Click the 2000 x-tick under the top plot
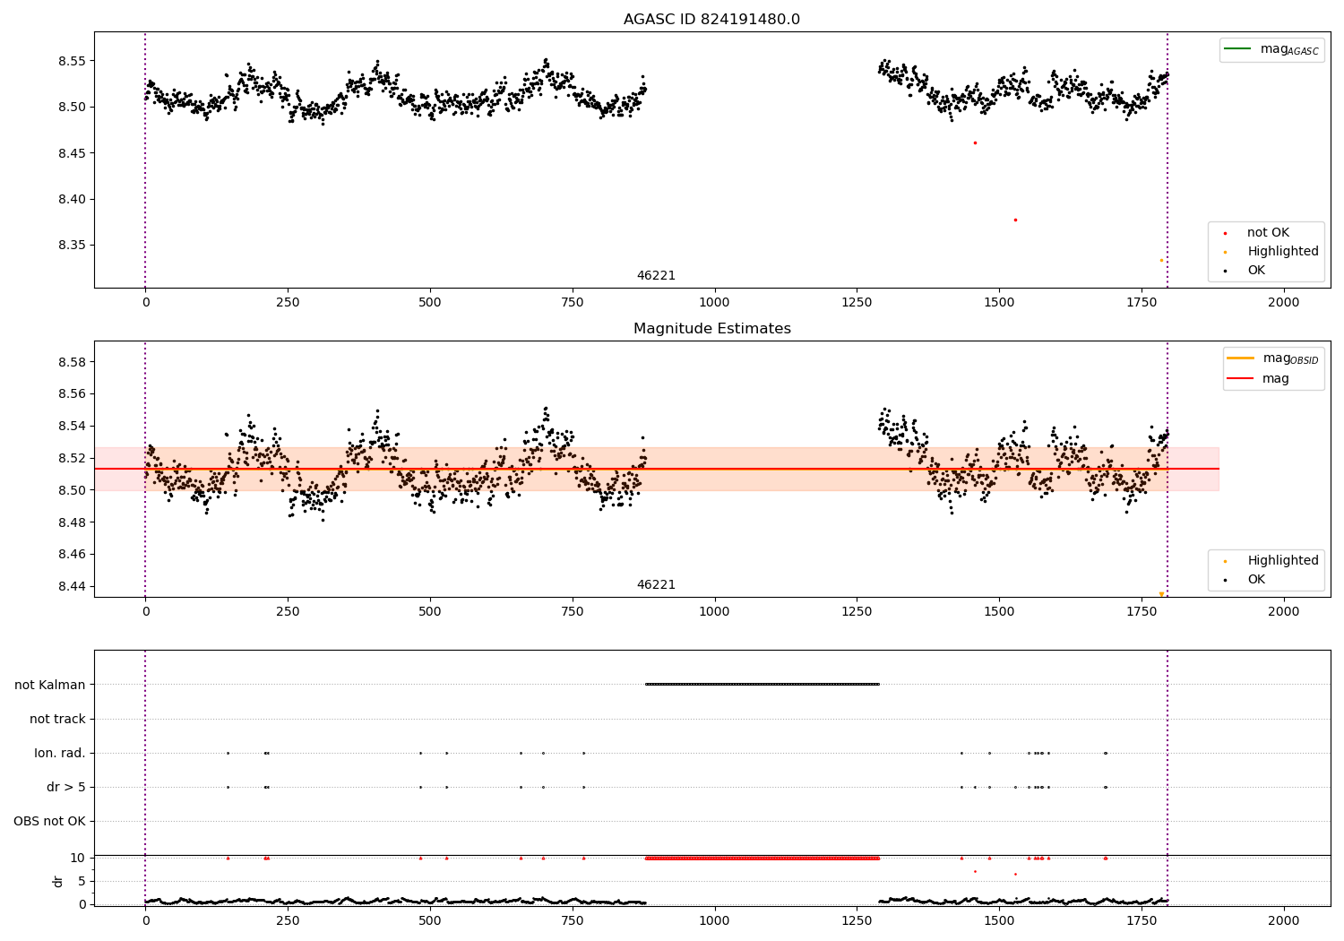 1284,303
